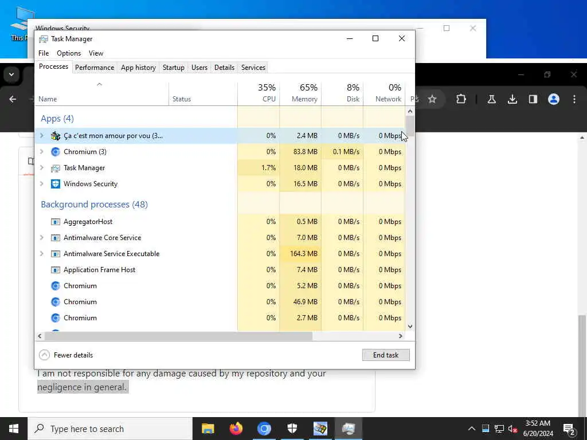Expand the Task Manager app row
Screen dimensions: 587x440
point(41,168)
